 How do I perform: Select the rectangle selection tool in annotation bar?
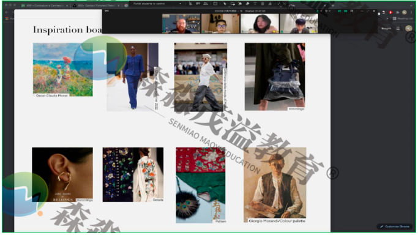pos(233,4)
